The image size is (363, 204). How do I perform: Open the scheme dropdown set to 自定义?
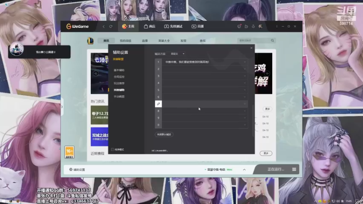(177, 53)
